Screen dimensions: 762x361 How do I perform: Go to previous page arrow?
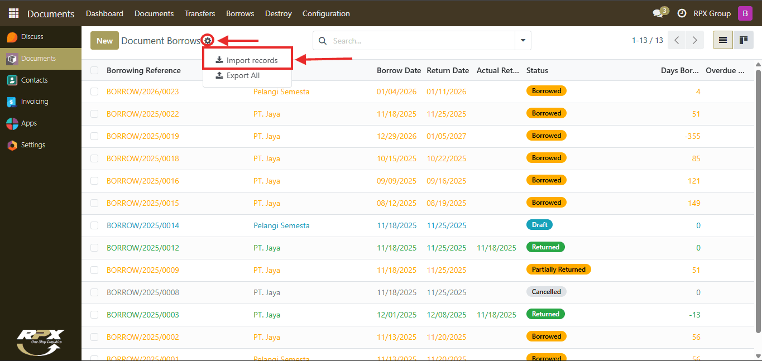[677, 40]
